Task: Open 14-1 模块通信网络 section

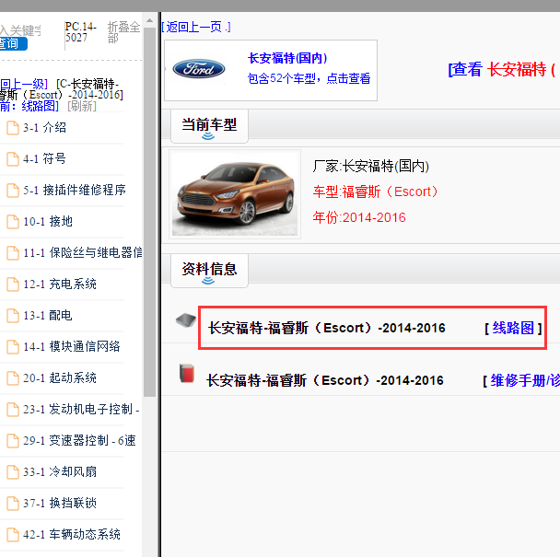Action: (72, 347)
